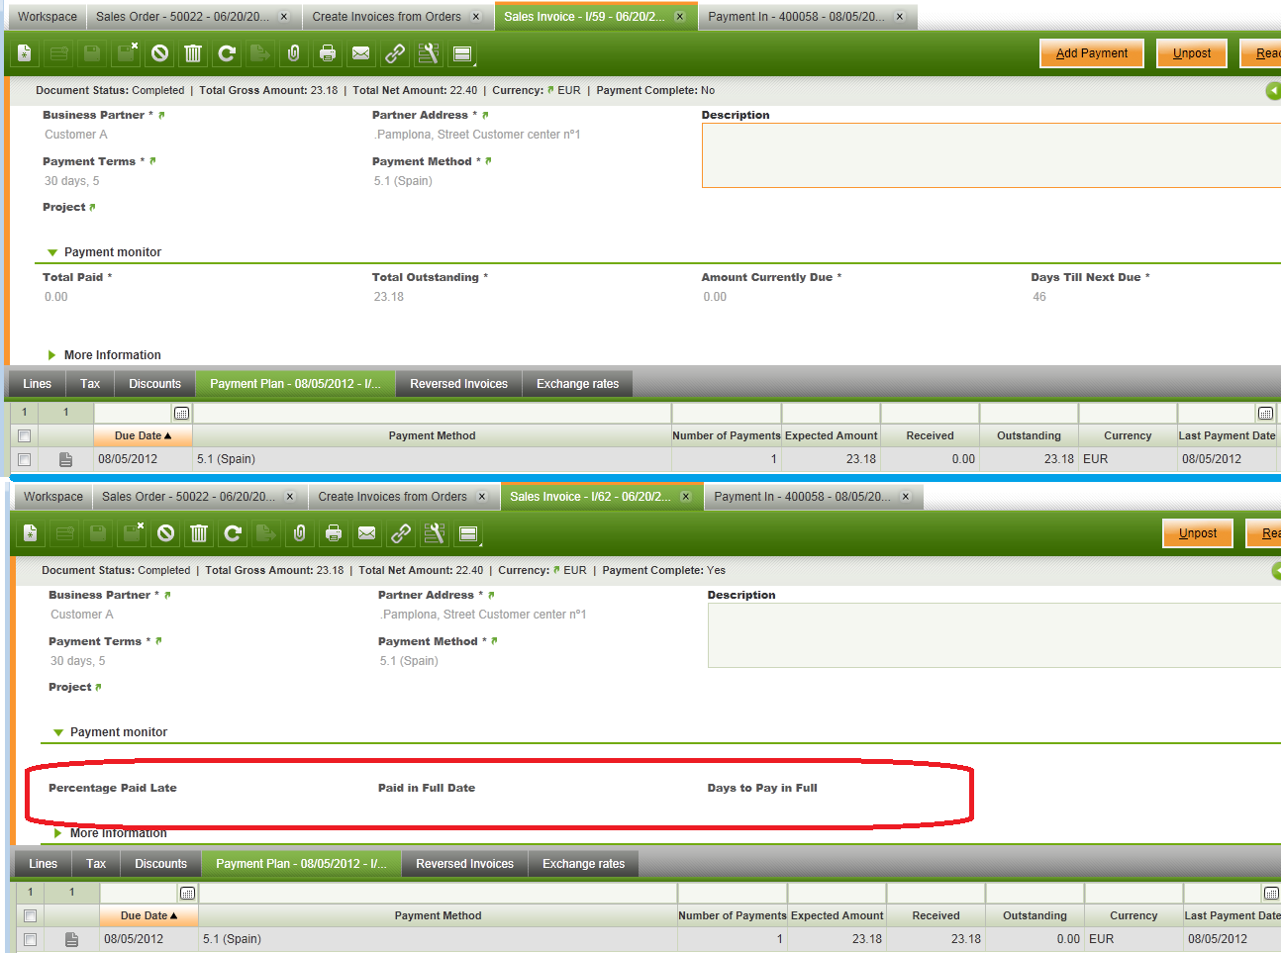The width and height of the screenshot is (1281, 953).
Task: Sort by Due Date column in I/59 grid
Action: tap(143, 435)
